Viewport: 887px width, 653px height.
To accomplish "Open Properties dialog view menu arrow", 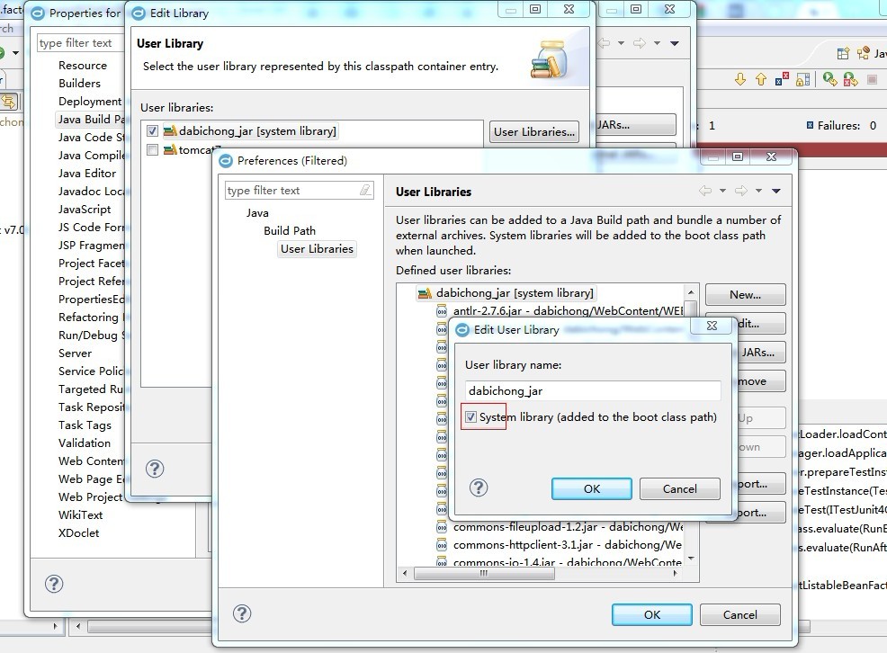I will point(675,43).
